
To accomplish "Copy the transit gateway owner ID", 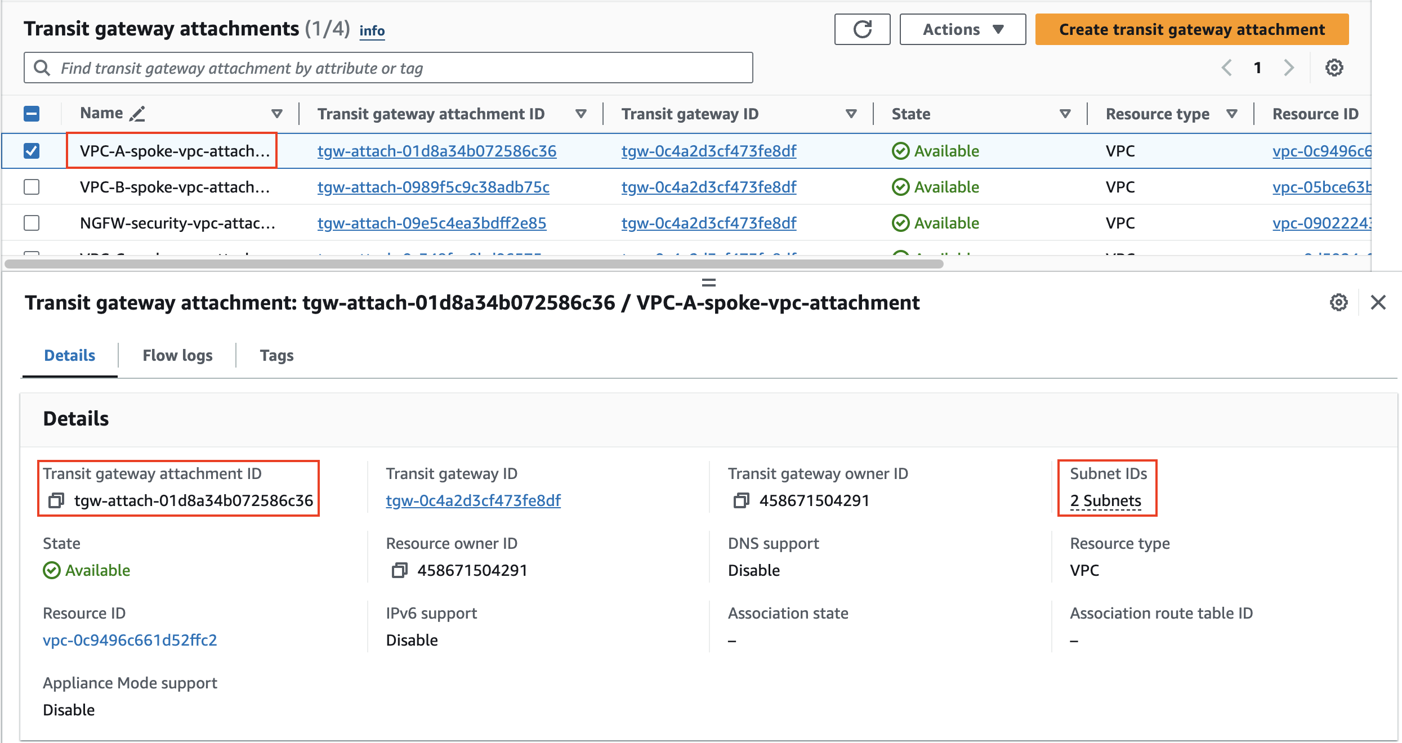I will 741,500.
